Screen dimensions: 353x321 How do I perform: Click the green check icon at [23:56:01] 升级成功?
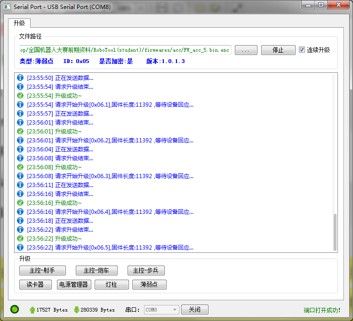tap(20, 131)
